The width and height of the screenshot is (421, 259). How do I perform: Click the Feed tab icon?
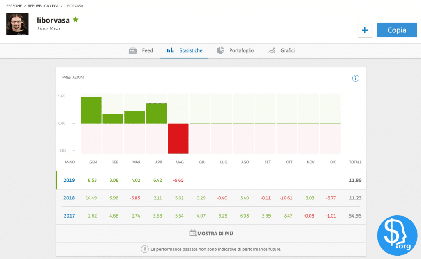pos(133,50)
